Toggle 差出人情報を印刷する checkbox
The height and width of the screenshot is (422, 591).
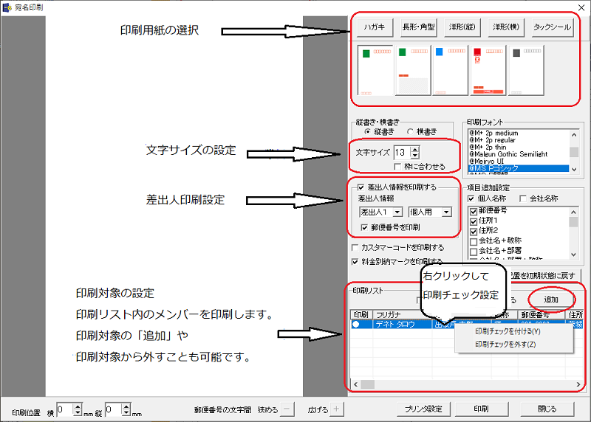coord(361,187)
